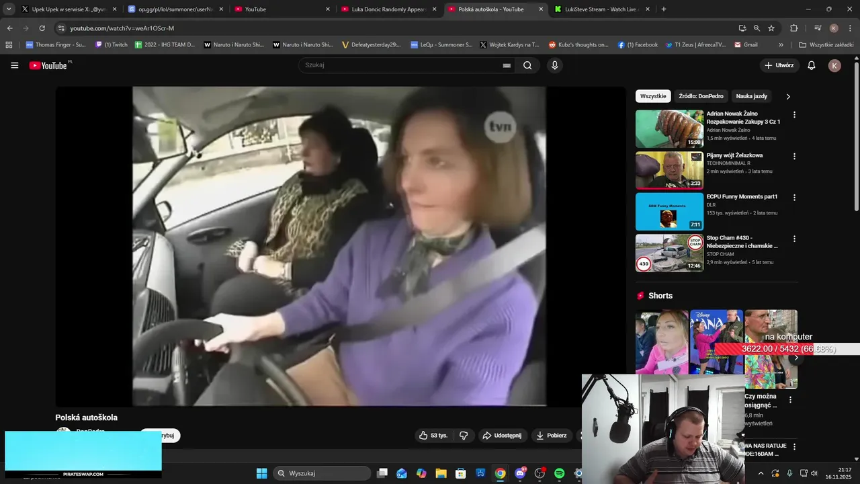Viewport: 860px width, 484px height.
Task: Click the next Shorts arrow
Action: (795, 358)
